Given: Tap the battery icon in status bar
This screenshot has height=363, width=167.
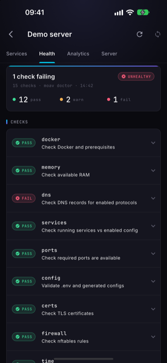Looking at the screenshot, I should coord(143,12).
